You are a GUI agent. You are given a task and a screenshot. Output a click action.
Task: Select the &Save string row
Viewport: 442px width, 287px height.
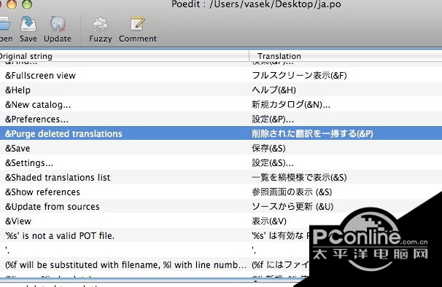point(221,148)
